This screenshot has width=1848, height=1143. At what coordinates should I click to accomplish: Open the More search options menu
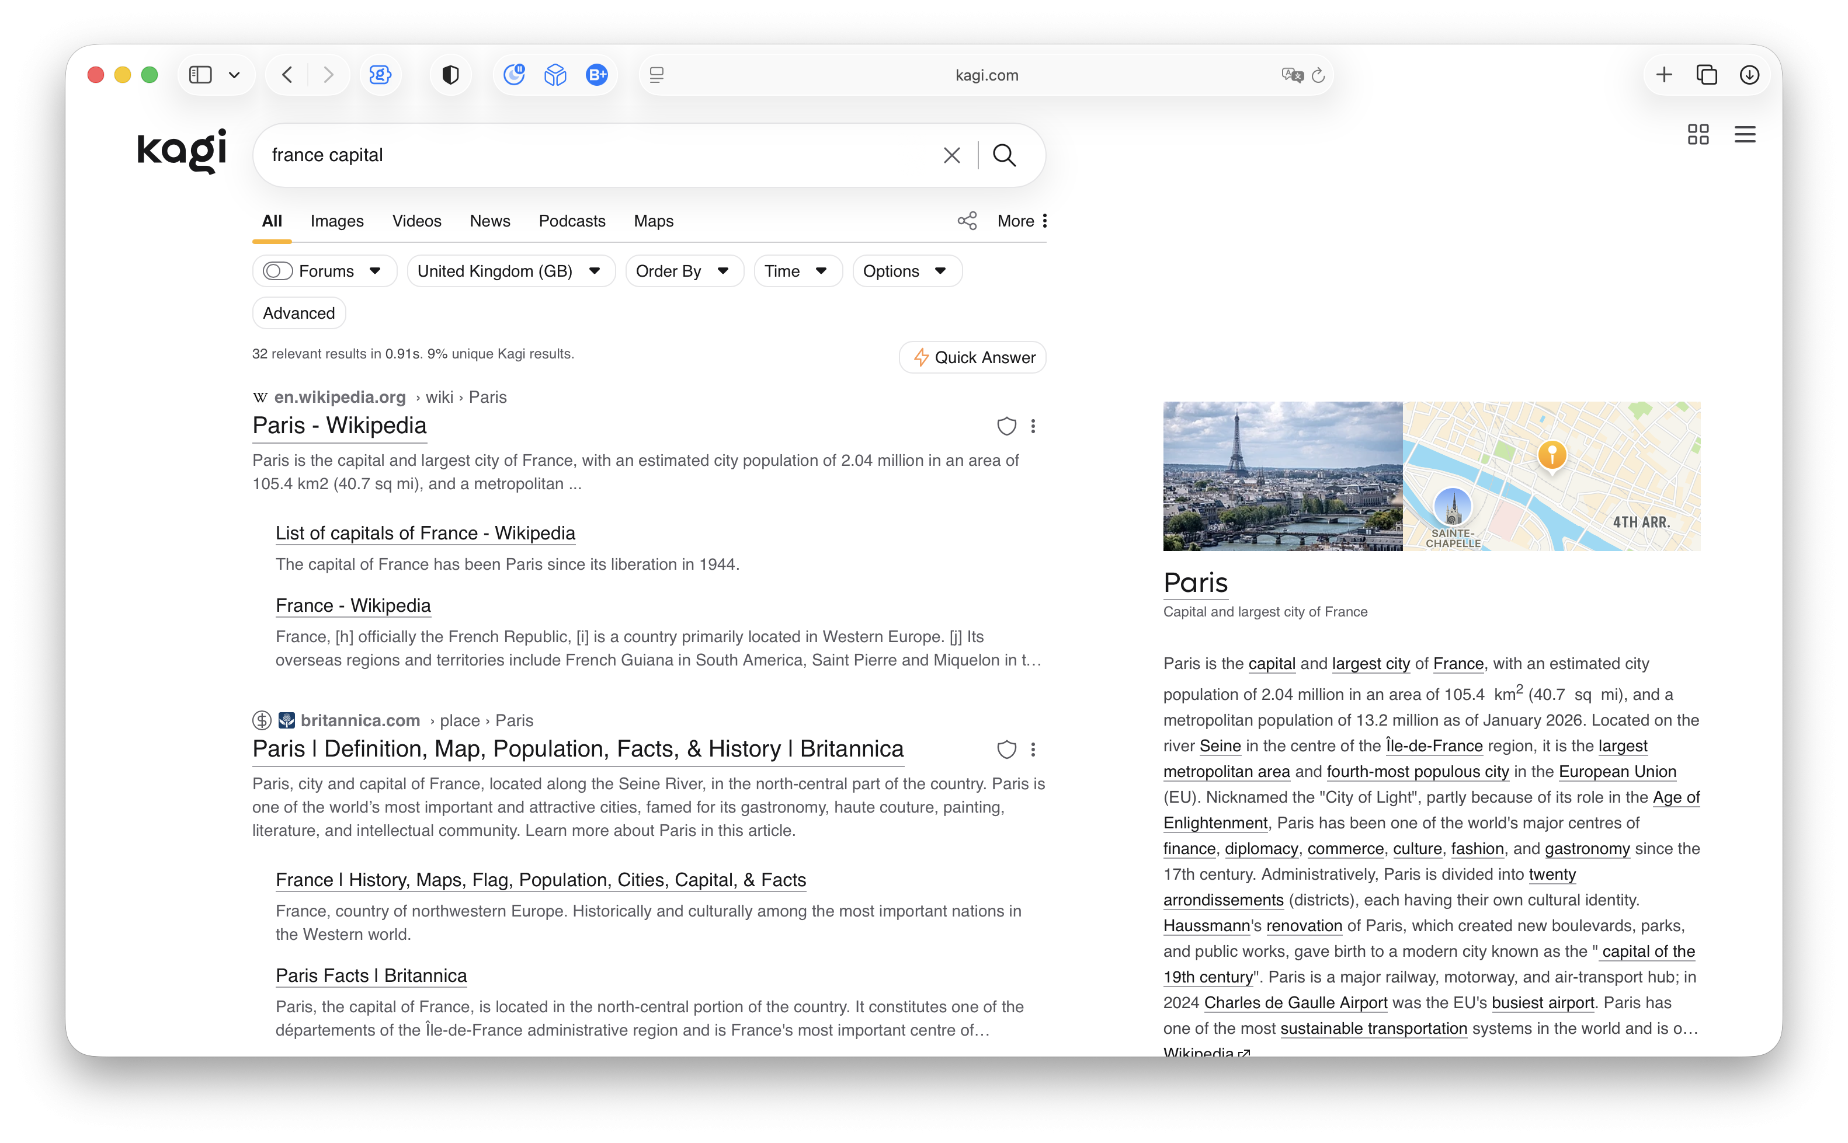click(x=1022, y=221)
